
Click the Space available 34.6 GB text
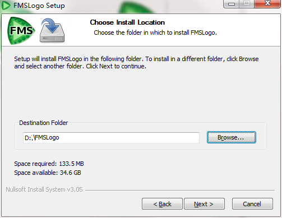click(x=48, y=173)
